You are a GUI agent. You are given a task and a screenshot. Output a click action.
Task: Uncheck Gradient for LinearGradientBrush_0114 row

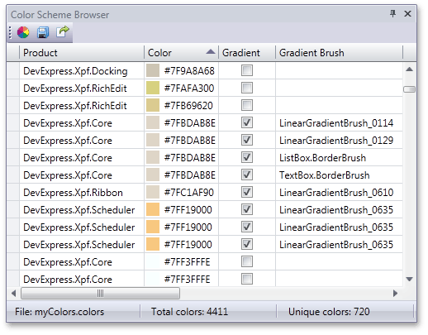click(x=247, y=122)
